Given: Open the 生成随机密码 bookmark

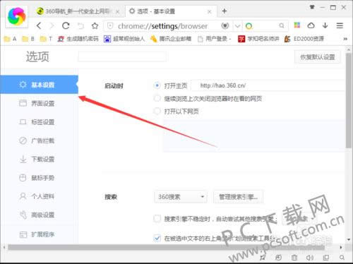Looking at the screenshot, I should tap(78, 39).
